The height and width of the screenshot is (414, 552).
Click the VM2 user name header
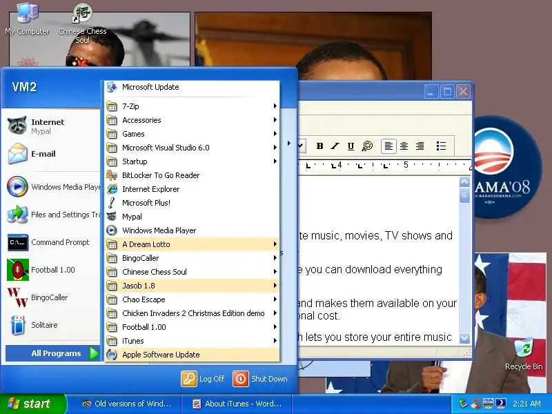(24, 87)
